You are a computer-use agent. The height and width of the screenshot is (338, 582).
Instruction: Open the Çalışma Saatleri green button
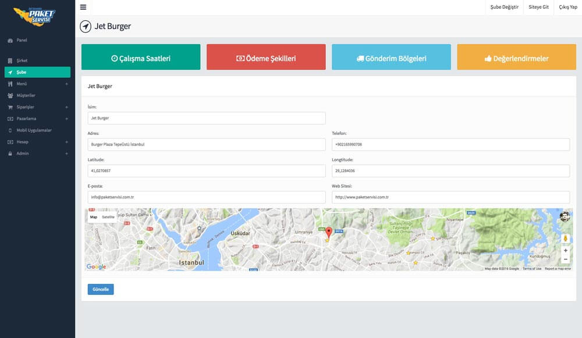coord(141,58)
